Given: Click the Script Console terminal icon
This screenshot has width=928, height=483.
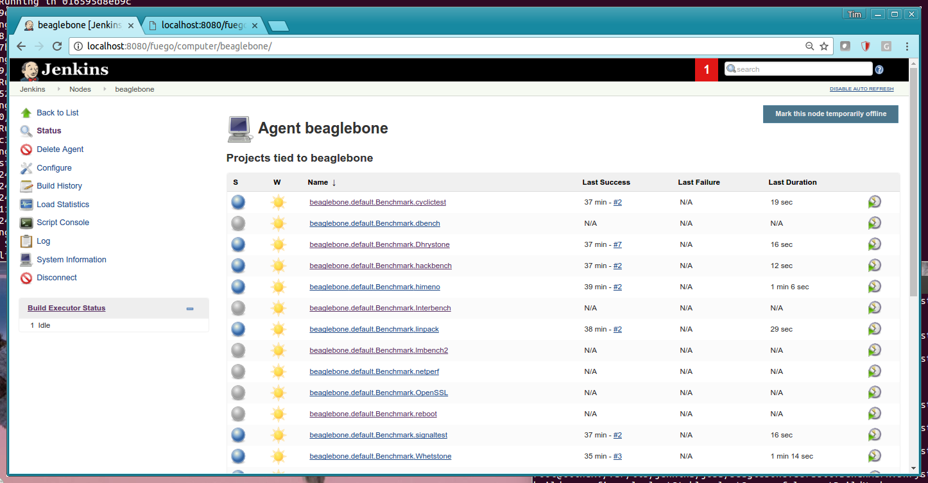Looking at the screenshot, I should [x=26, y=223].
